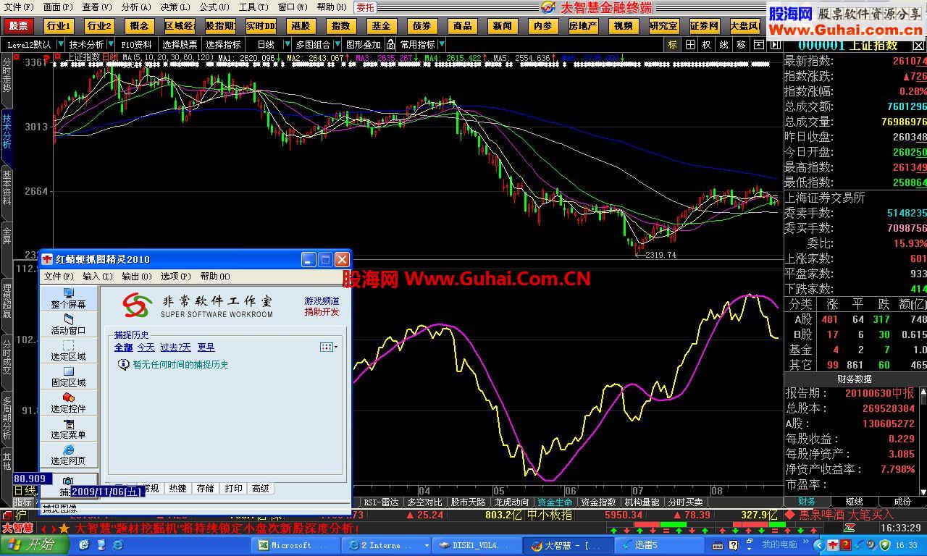Toggle the 线 line drawing button
Image resolution: width=927 pixels, height=556 pixels.
[723, 44]
